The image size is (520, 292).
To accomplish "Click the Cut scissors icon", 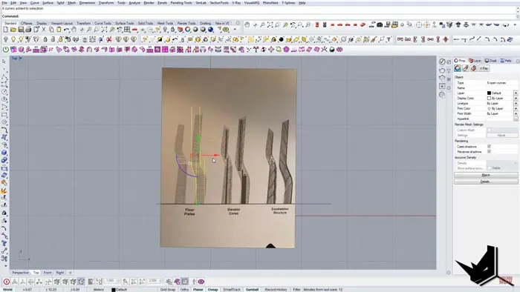I will pos(44,30).
